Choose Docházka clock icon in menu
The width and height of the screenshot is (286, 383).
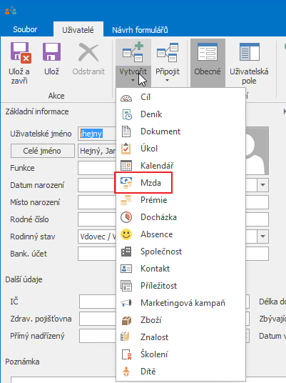pos(126,217)
